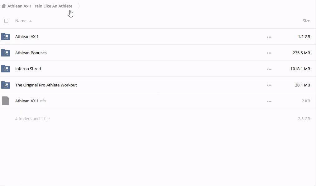Open the Athlean AX 1.nfo file name
The image size is (316, 186).
click(x=31, y=101)
